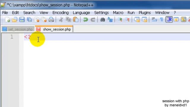Screen dimensions: 190x107
Task: Open the Settings menu
Action: click(102, 12)
